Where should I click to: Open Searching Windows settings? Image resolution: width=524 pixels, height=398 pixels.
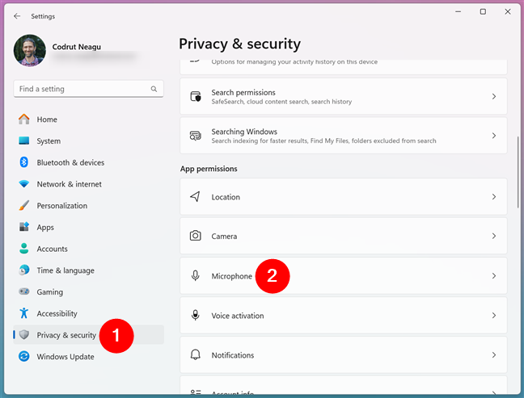pos(344,136)
